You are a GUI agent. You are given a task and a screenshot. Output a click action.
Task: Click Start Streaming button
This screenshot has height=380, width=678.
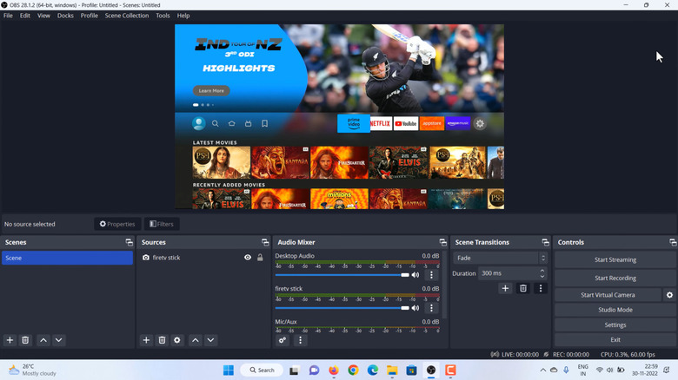tap(615, 259)
